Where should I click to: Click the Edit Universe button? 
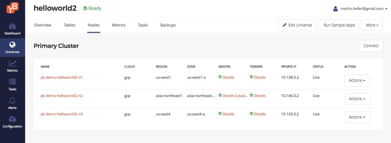click(x=297, y=25)
